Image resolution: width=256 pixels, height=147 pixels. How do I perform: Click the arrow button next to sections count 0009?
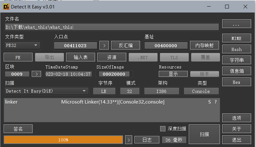[36, 74]
